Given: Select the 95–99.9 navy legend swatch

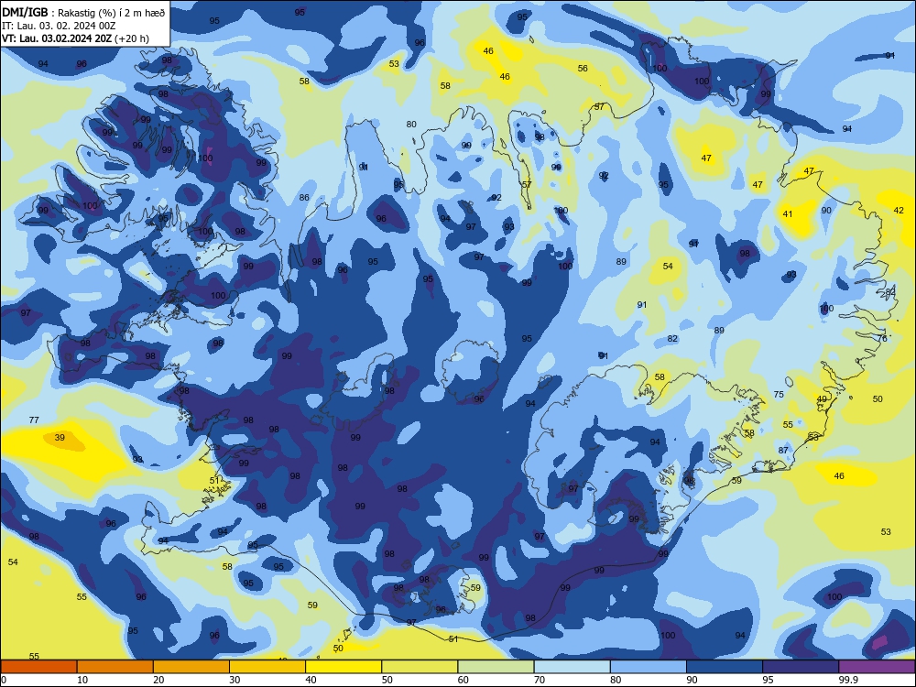Looking at the screenshot, I should click(x=801, y=667).
